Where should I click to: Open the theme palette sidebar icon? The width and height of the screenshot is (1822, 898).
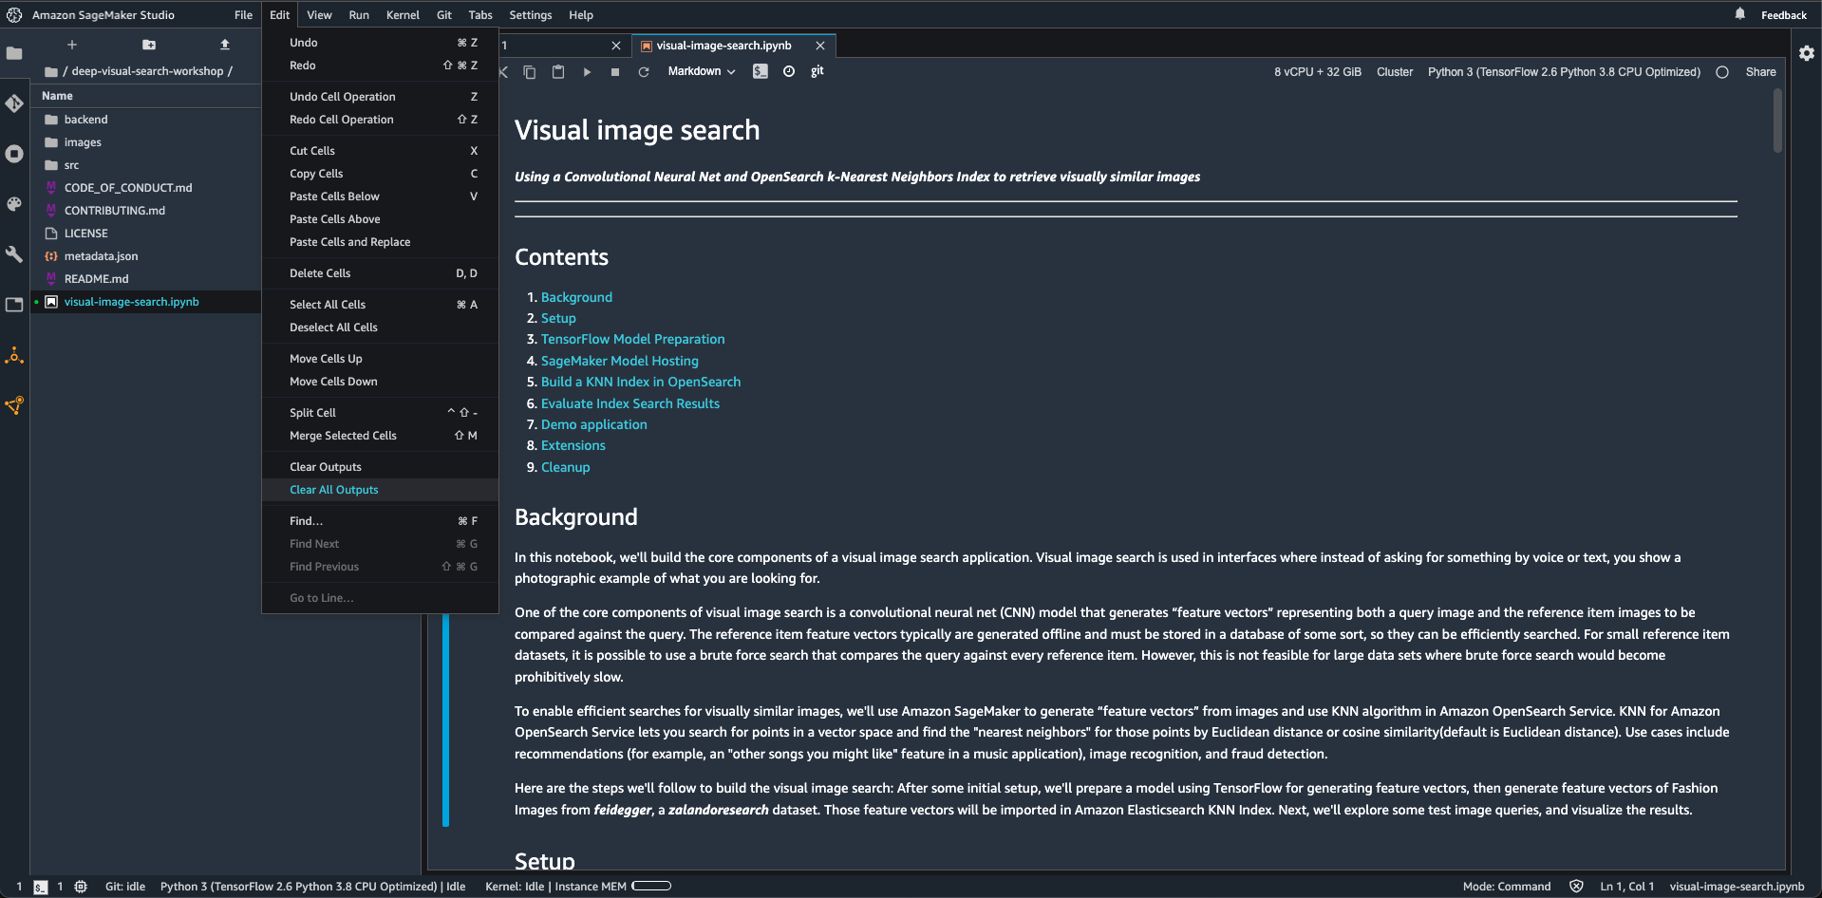tap(14, 204)
